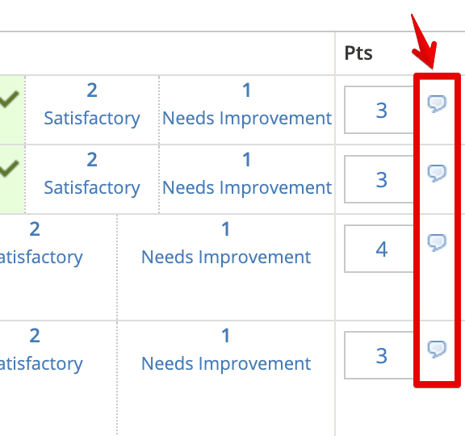Choose 2 Satisfactory rating in first row
Screen dimensions: 465x436
point(92,104)
